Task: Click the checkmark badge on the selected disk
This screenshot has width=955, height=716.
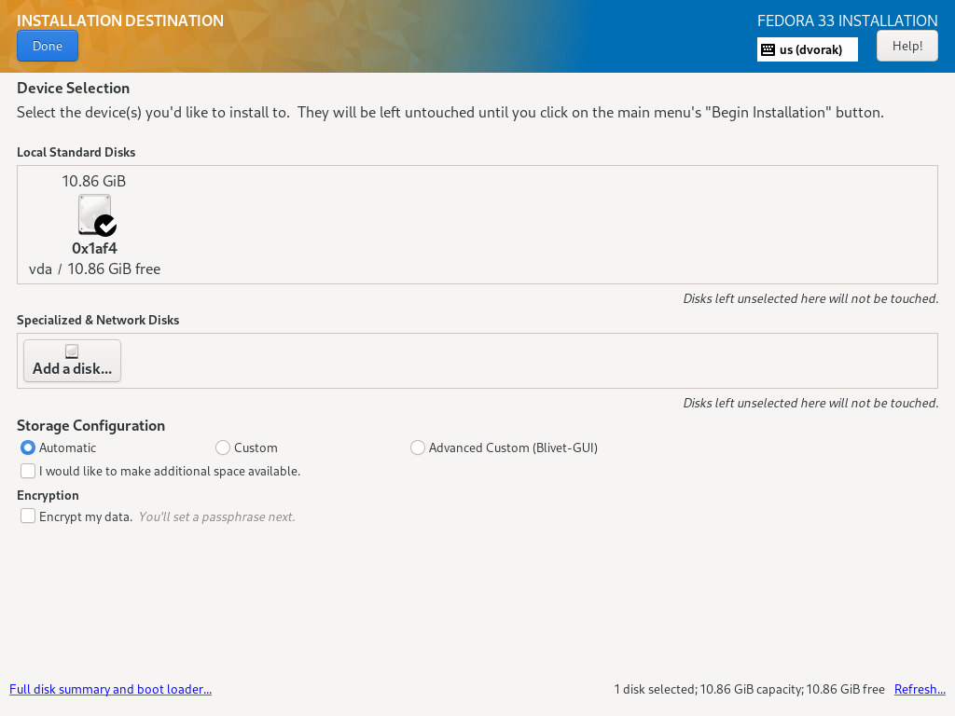Action: (x=105, y=227)
